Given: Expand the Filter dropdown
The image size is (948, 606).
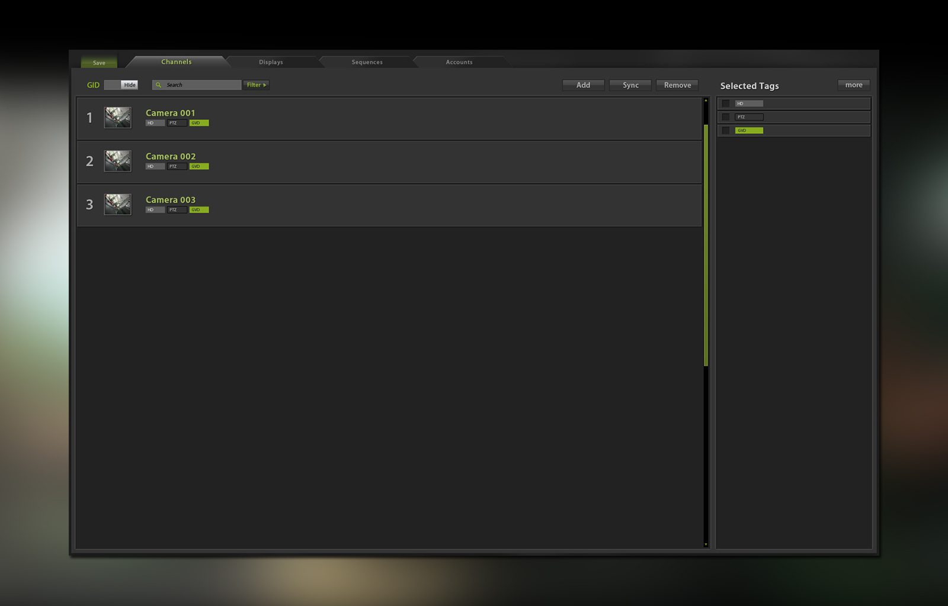Looking at the screenshot, I should coord(256,85).
